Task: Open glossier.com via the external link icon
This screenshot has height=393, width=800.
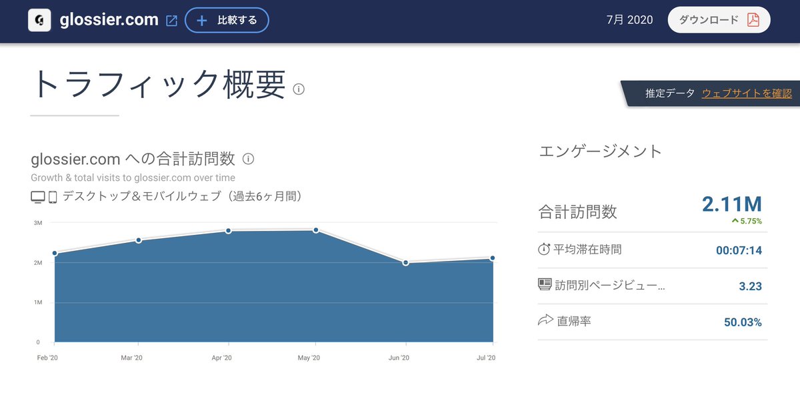Action: tap(171, 19)
